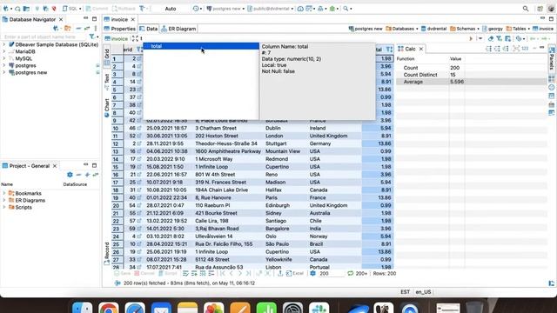Click the fetch size settings gear icon
The image size is (557, 313).
tap(312, 273)
